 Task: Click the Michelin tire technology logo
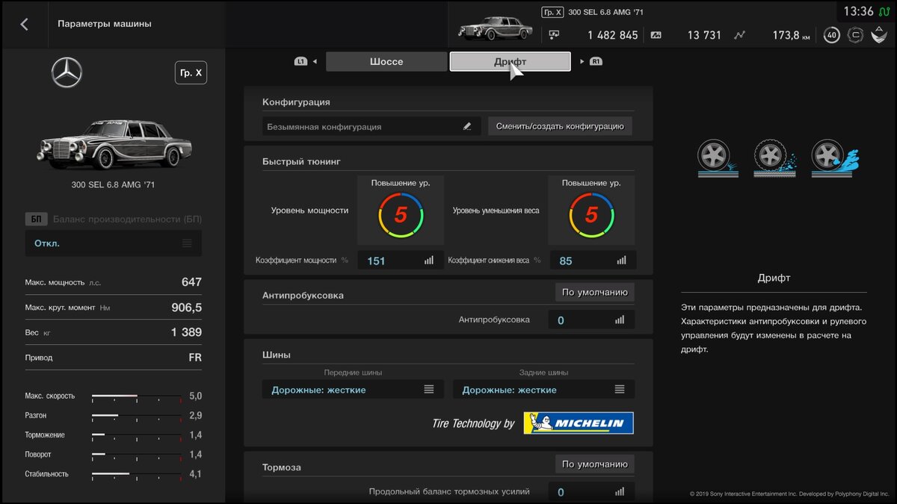(579, 423)
